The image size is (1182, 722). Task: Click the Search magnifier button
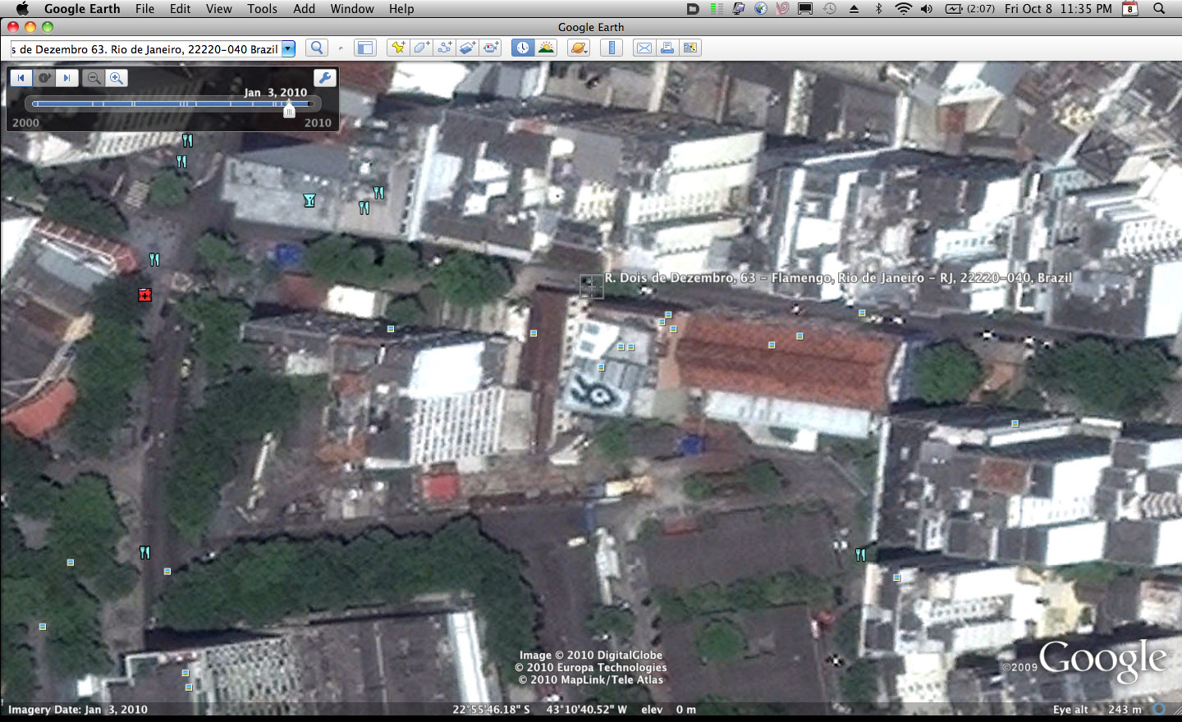pos(317,48)
